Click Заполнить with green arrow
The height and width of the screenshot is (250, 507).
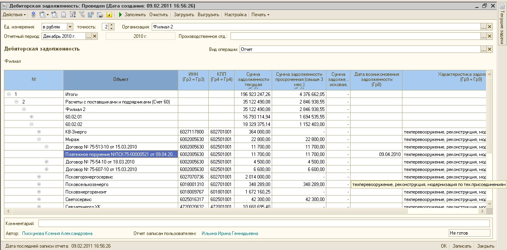click(132, 15)
